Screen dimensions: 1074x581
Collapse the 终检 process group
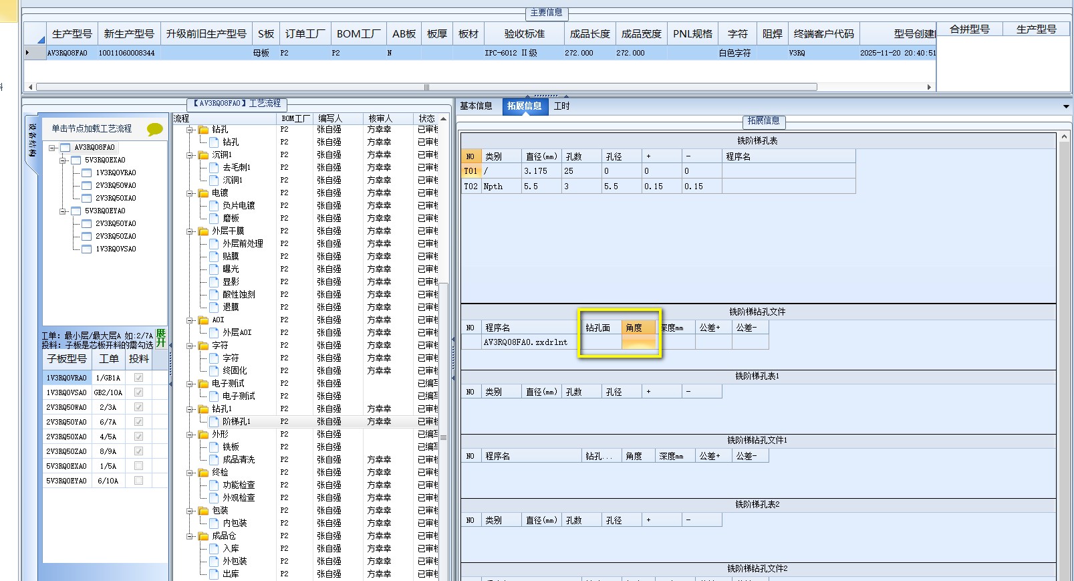(x=190, y=473)
